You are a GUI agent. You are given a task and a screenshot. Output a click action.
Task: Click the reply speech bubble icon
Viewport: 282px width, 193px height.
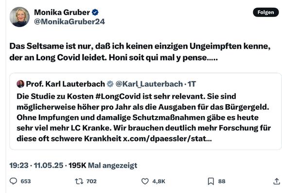click(13, 181)
